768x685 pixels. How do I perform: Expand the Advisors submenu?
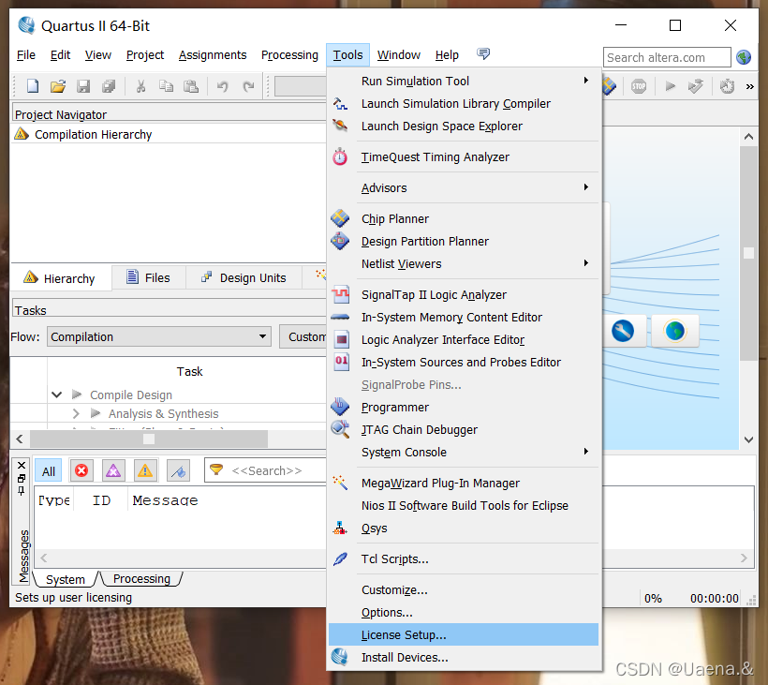point(586,187)
